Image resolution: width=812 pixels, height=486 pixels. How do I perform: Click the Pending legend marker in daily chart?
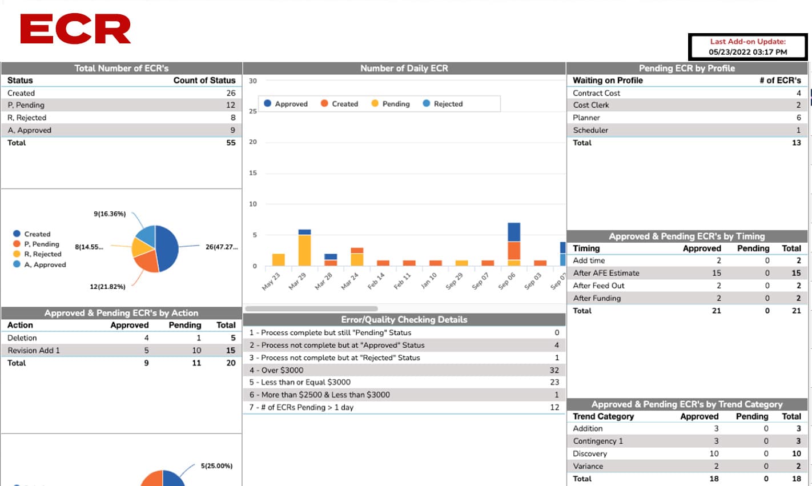375,103
